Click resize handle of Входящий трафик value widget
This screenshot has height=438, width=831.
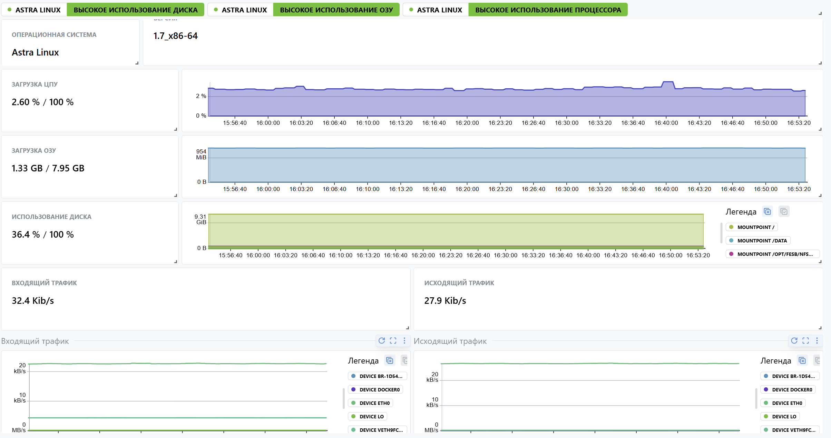coord(408,328)
